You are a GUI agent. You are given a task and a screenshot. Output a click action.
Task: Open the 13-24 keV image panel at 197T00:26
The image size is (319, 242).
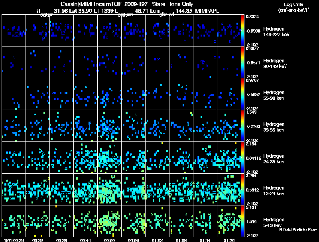(14, 189)
